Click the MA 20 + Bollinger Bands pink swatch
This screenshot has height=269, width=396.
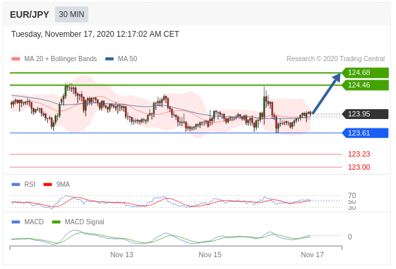(x=16, y=59)
